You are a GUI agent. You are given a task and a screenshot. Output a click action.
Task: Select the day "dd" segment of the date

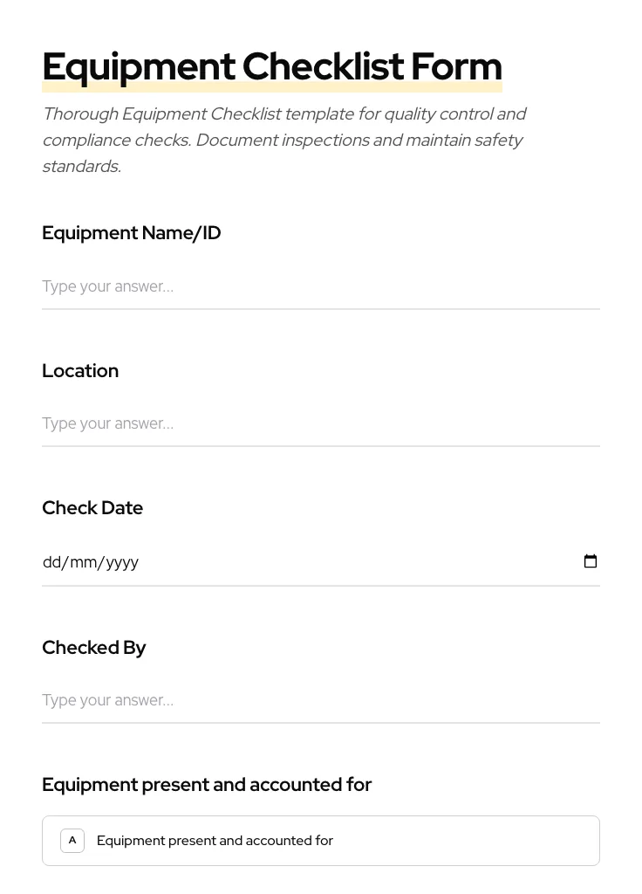tap(53, 561)
